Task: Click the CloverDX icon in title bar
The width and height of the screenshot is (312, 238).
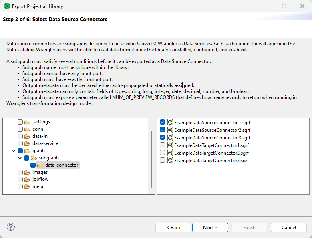Action: point(6,6)
